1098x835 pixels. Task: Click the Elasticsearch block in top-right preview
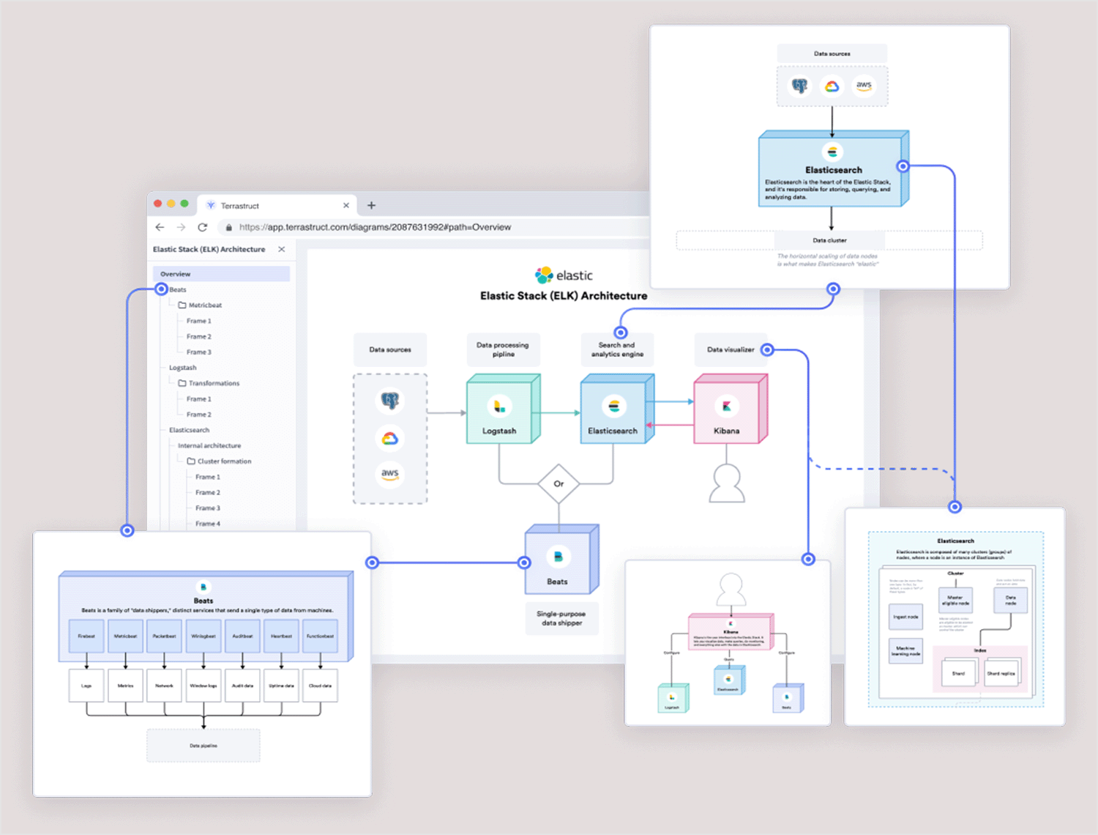pos(833,169)
